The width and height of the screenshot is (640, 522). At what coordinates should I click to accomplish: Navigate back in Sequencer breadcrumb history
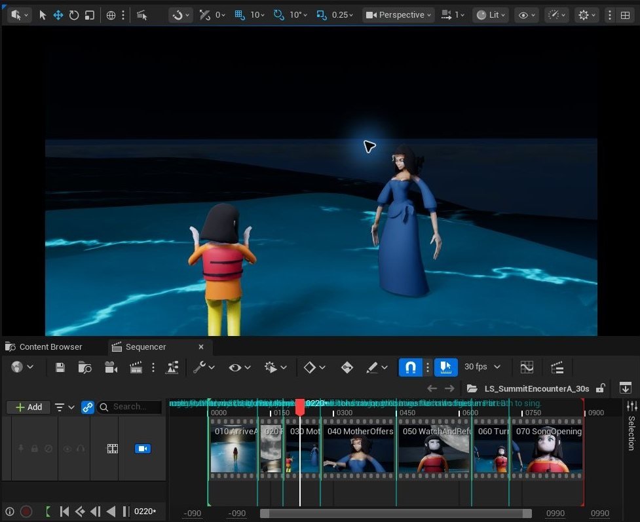432,388
